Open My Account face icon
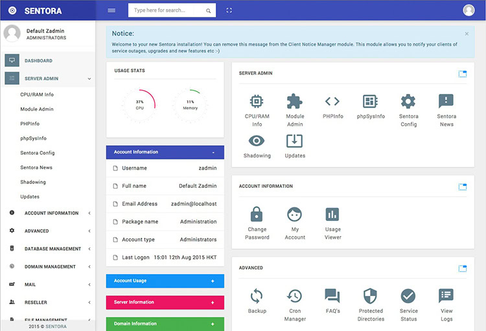This screenshot has height=331, width=486. tap(294, 214)
